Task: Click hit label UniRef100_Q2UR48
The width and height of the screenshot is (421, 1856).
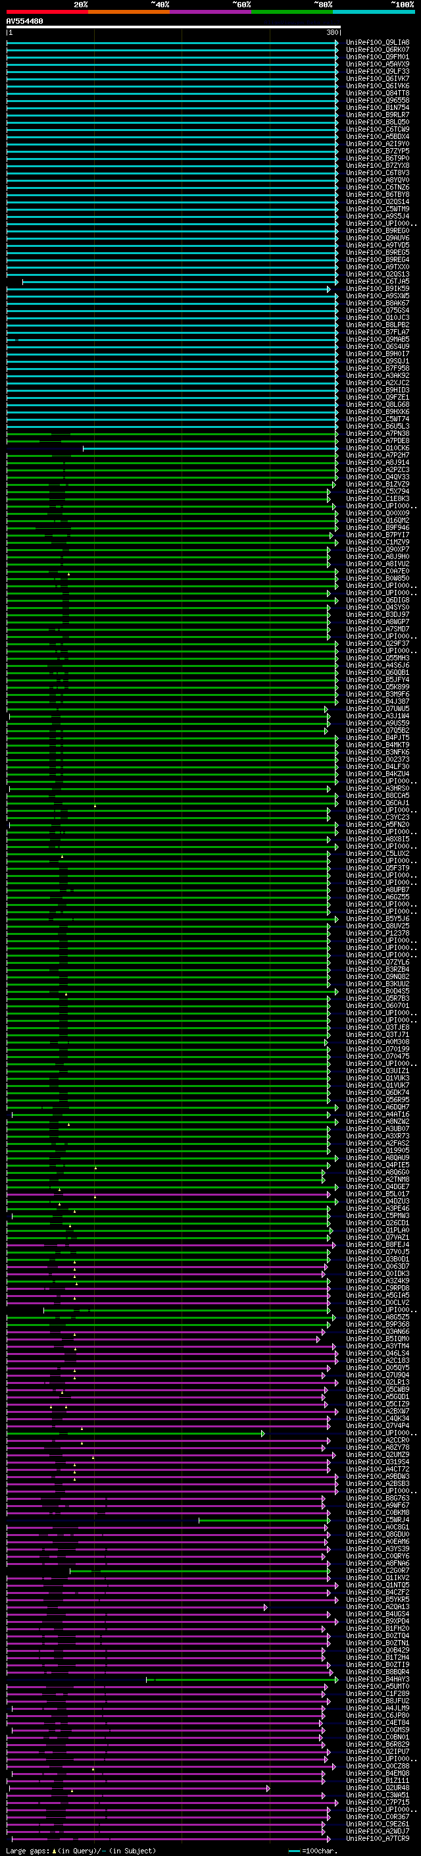Action: 378,1788
